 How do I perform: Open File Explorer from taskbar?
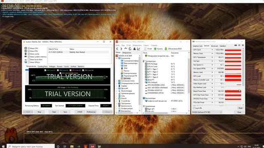(x=72, y=146)
